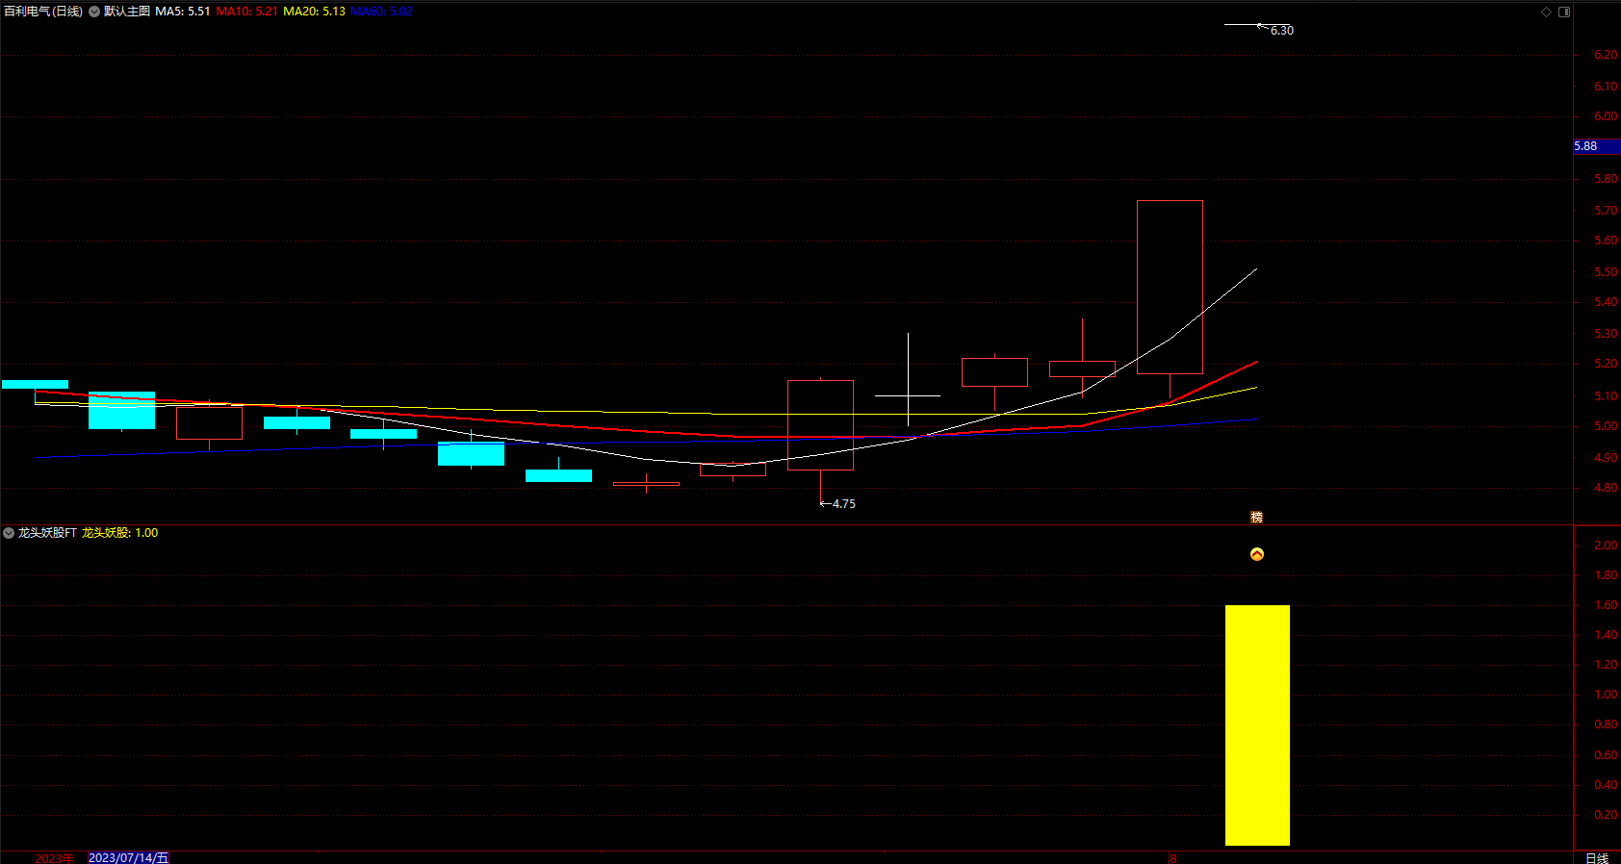This screenshot has width=1621, height=864.
Task: Click the white cross doji candlestick
Action: pyautogui.click(x=908, y=395)
